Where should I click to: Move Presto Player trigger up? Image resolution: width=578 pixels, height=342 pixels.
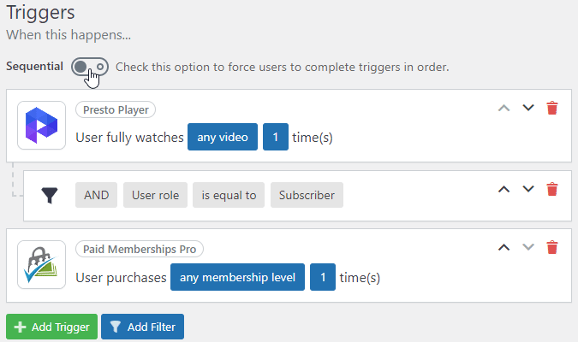click(504, 108)
